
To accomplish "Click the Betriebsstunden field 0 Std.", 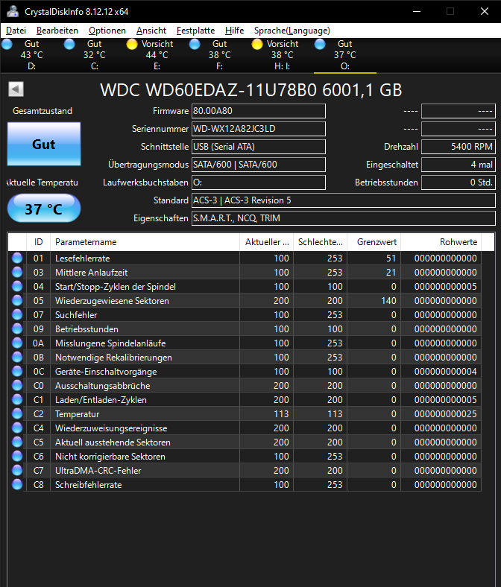I will [x=459, y=183].
